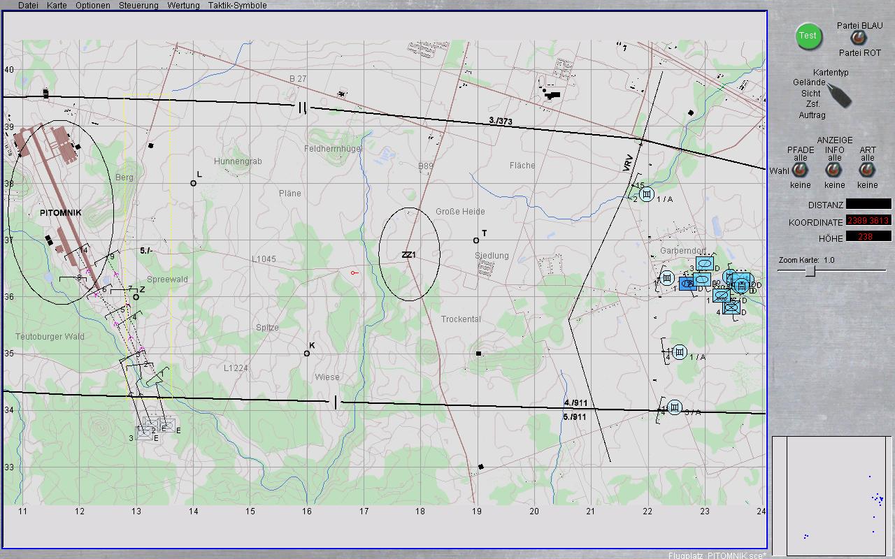Screen dimensions: 895x559
Task: Expand the Optionen menu
Action: point(93,6)
